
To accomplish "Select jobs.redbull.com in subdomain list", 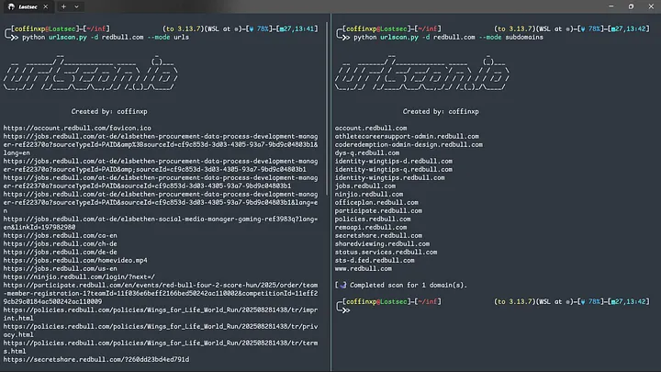I will click(365, 186).
